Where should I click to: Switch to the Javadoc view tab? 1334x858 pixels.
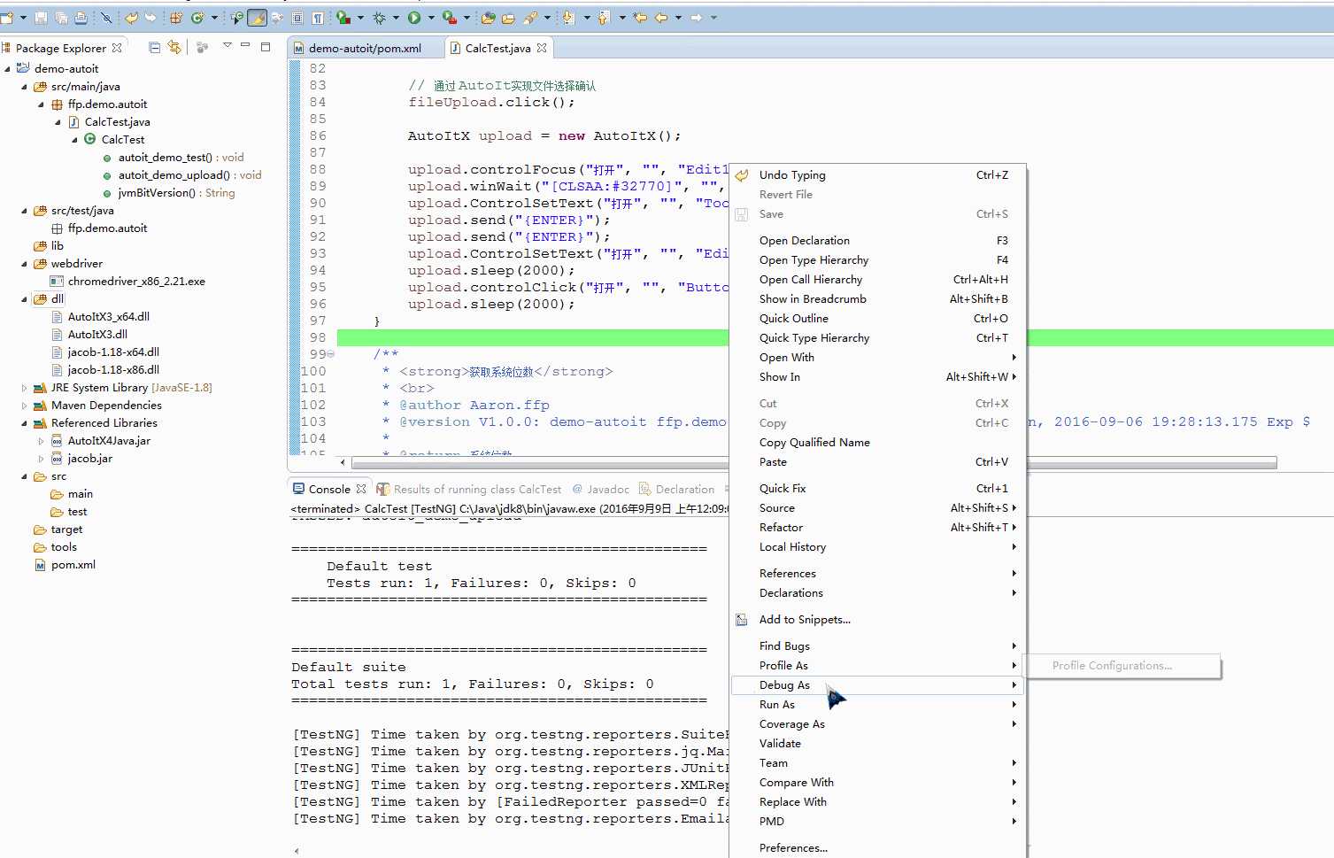point(601,489)
